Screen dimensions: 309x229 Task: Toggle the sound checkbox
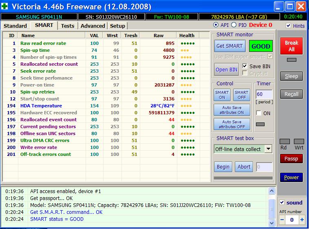(282, 202)
